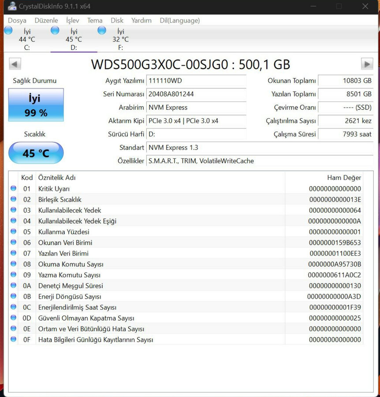The image size is (380, 397).
Task: Select the Kullanma Yüzdesi attribute name
Action: coord(64,232)
